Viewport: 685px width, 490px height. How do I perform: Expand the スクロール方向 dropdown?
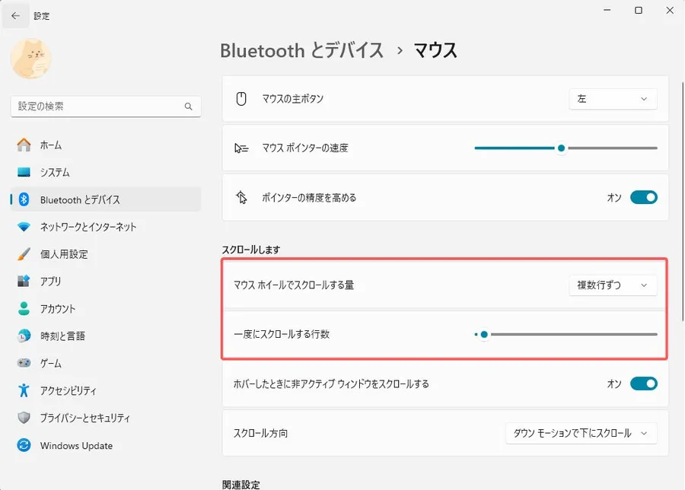coord(581,433)
